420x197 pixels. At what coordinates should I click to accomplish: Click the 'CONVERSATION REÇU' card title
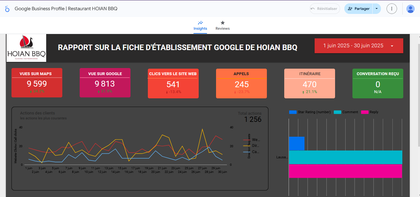[378, 74]
